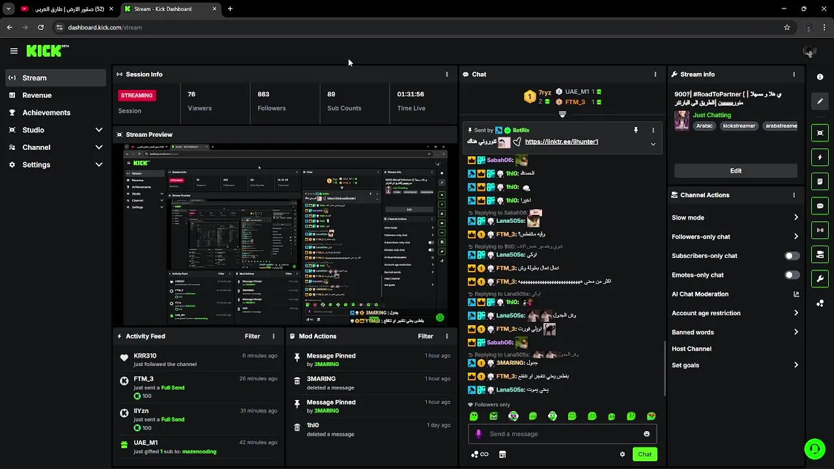834x469 pixels.
Task: Expand the Settings sidebar section
Action: pyautogui.click(x=99, y=165)
